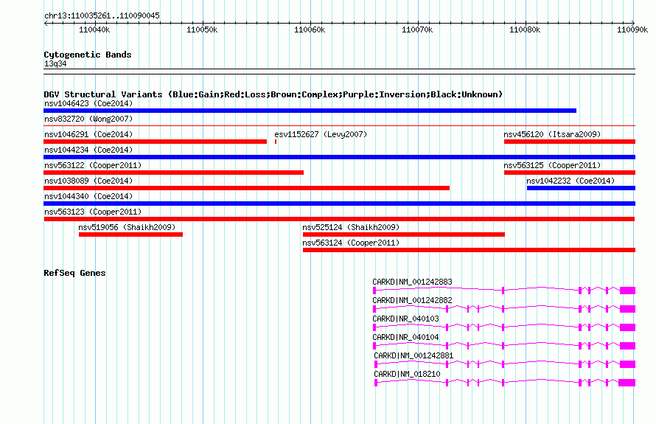Select the nsv519056 (Shaikh2009) red bar
The width and height of the screenshot is (656, 424).
(x=130, y=234)
